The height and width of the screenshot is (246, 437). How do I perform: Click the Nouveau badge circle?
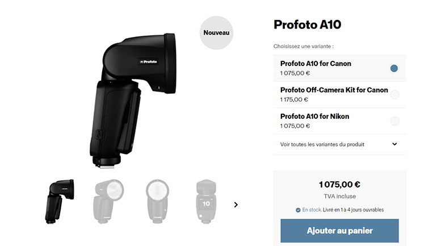click(x=216, y=32)
